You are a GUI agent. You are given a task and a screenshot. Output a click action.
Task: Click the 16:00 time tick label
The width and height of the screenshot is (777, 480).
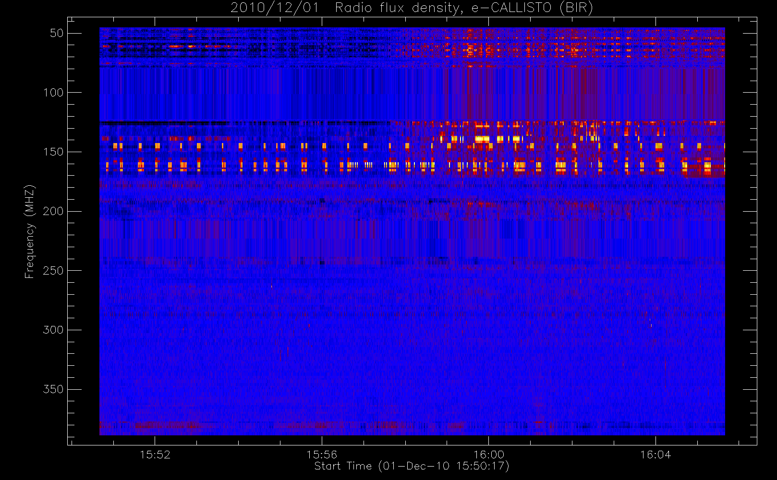(x=489, y=455)
